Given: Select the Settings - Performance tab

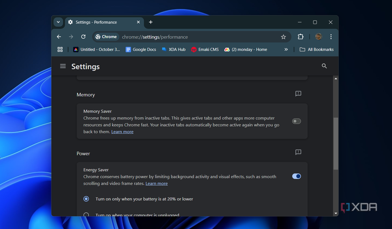Looking at the screenshot, I should click(105, 22).
